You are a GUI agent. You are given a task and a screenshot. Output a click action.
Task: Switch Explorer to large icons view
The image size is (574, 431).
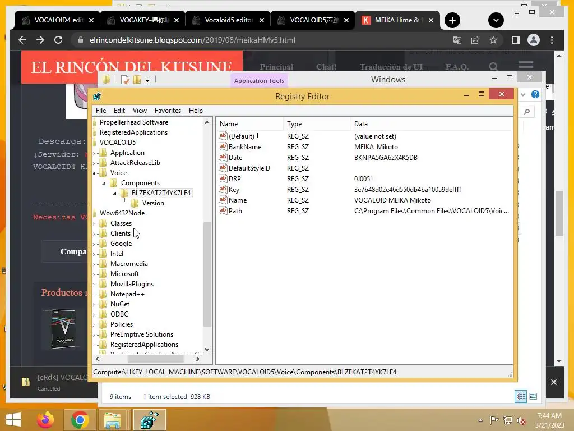(534, 396)
